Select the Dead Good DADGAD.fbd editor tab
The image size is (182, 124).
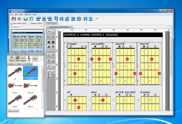point(59,27)
